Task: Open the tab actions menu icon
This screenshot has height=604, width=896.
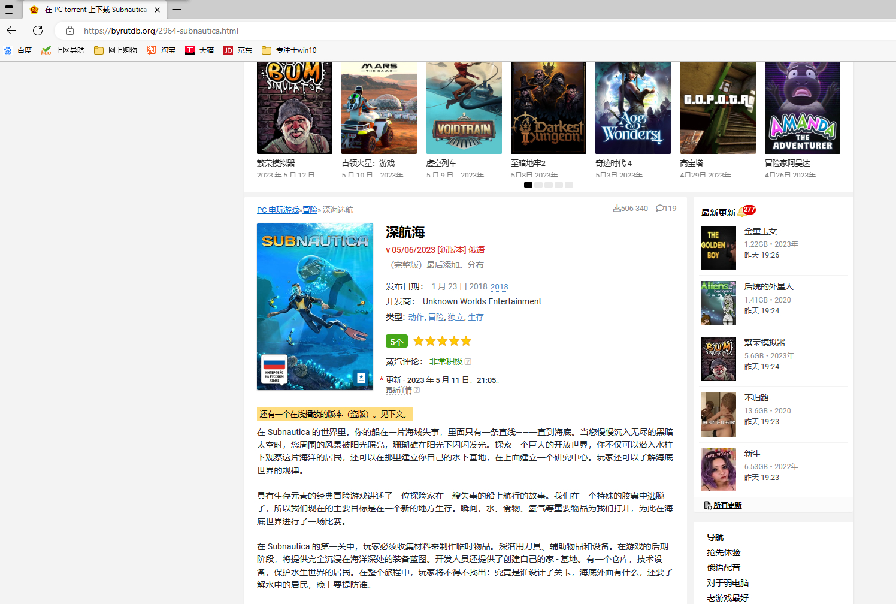Action: click(9, 10)
